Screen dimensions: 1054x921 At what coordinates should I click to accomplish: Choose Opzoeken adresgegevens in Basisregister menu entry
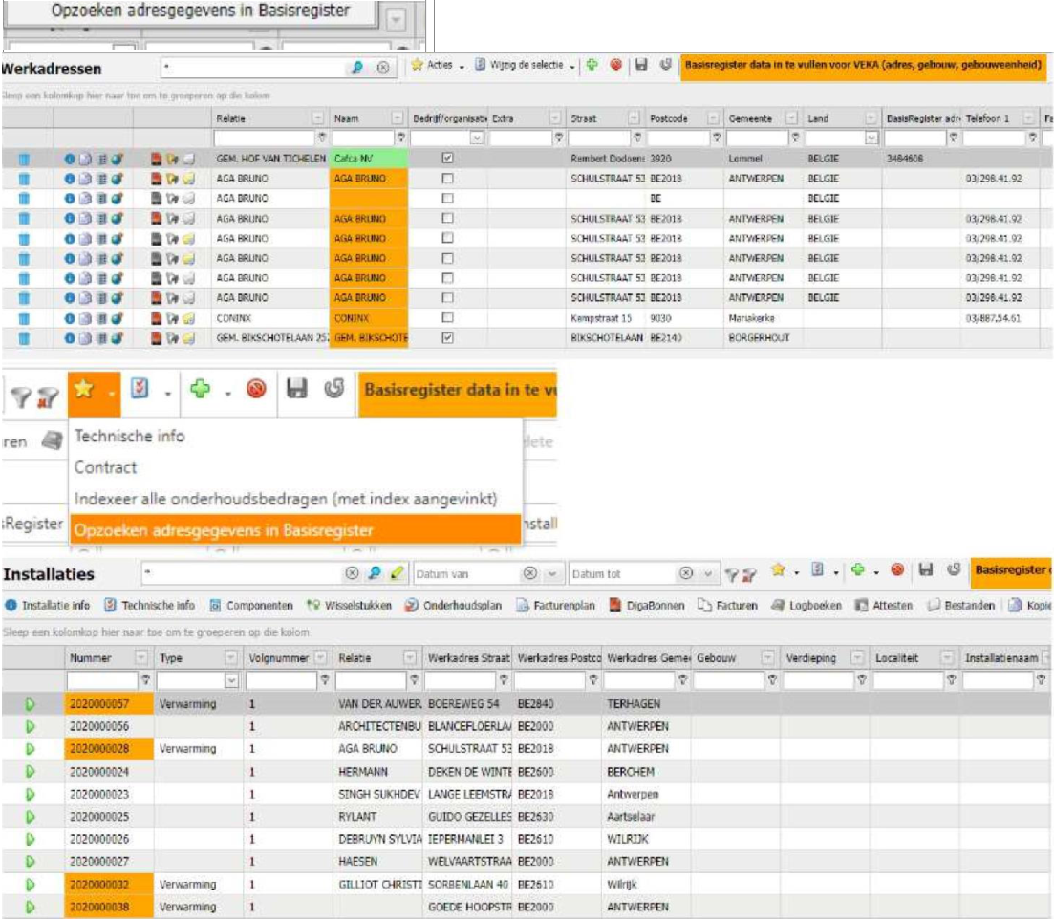[x=296, y=529]
